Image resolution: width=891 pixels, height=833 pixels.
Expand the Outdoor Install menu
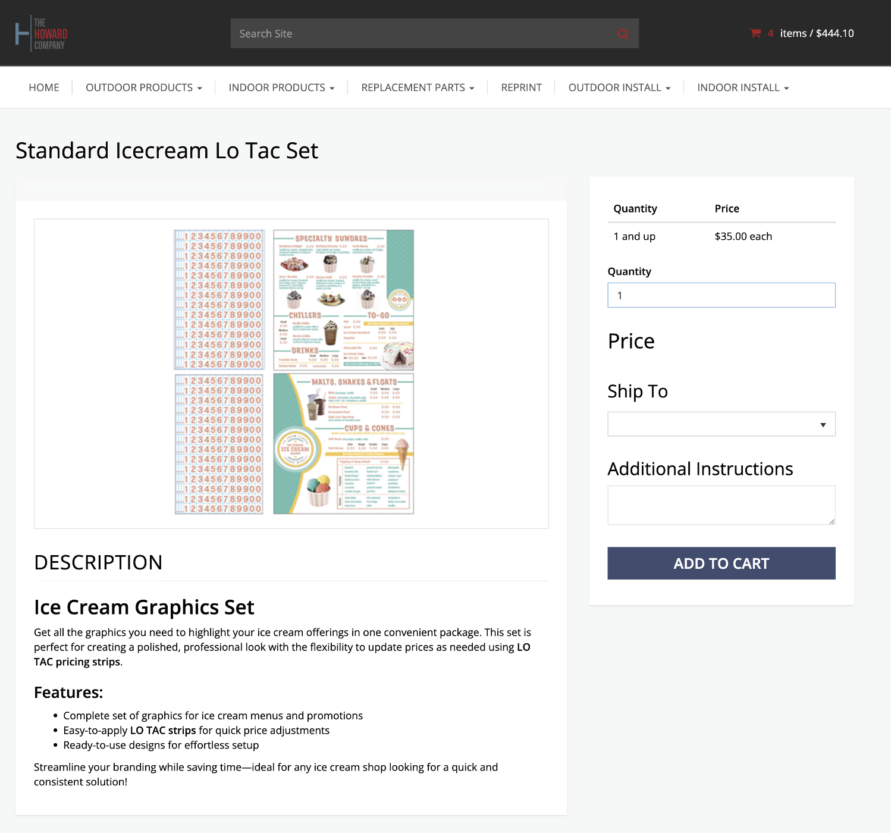(x=619, y=87)
